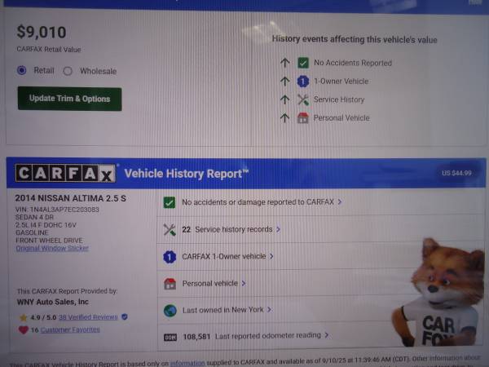The image size is (489, 367).
Task: Open the Customer Favorites link
Action: click(70, 329)
